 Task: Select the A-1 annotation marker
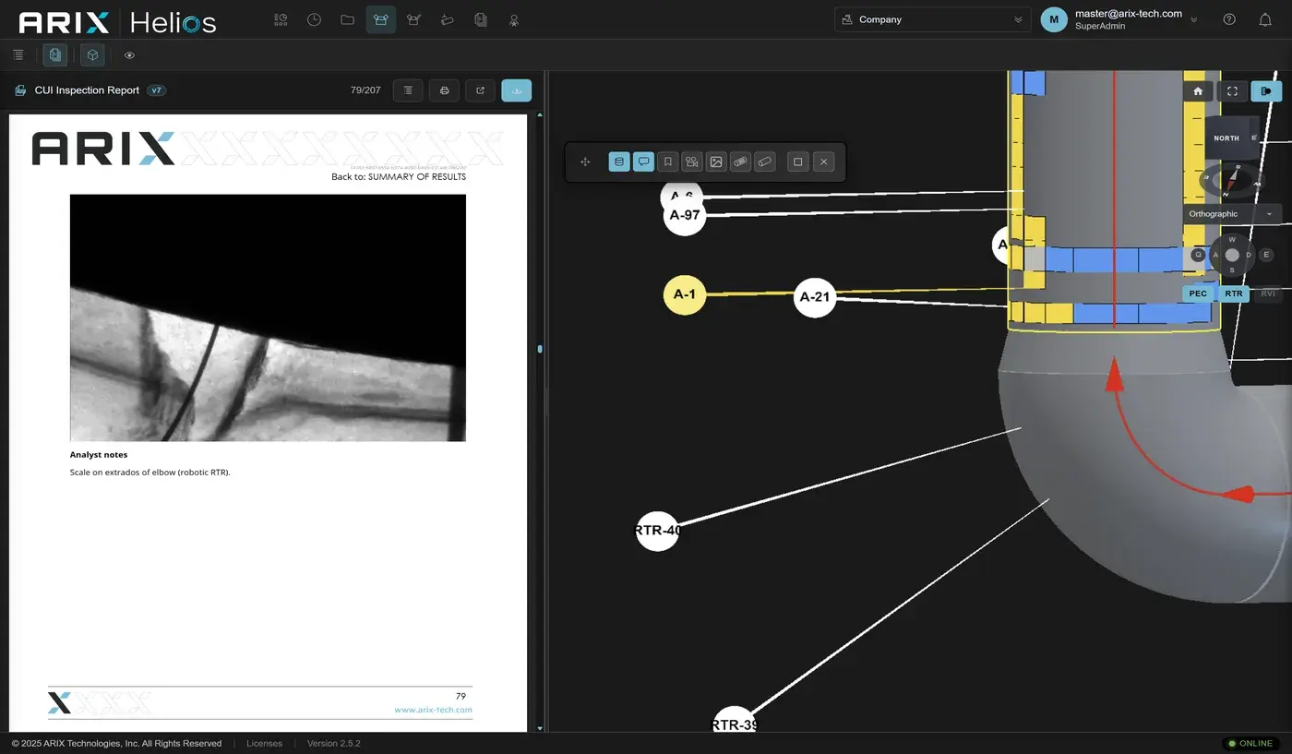[x=685, y=294]
